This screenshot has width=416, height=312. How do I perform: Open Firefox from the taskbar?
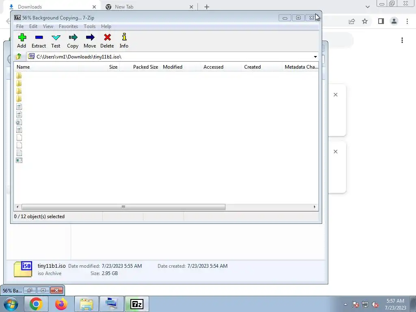click(61, 304)
